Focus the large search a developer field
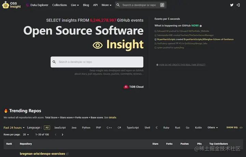The image size is (246, 157). coord(97,62)
